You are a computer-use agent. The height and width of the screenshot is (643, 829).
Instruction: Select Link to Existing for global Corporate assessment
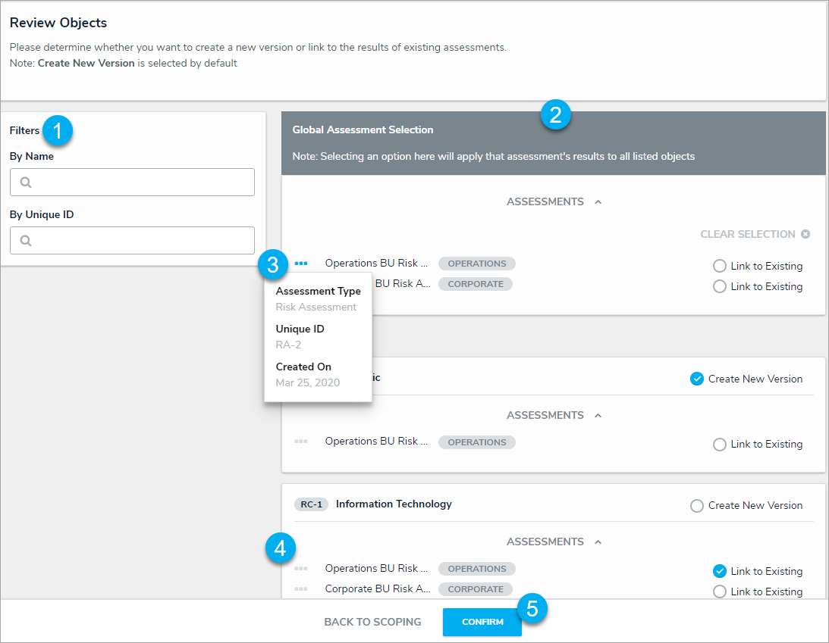(x=720, y=286)
